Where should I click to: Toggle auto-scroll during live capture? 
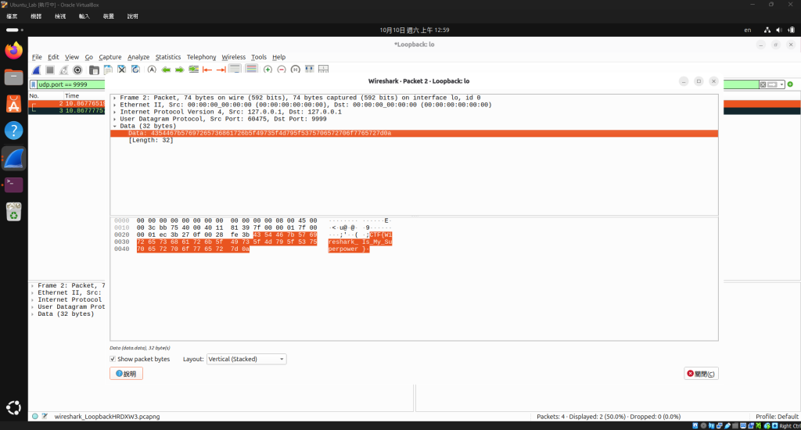click(235, 70)
